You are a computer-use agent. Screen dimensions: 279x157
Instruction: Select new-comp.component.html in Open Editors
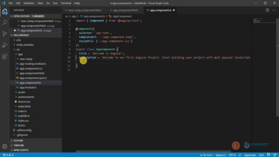(x=36, y=21)
